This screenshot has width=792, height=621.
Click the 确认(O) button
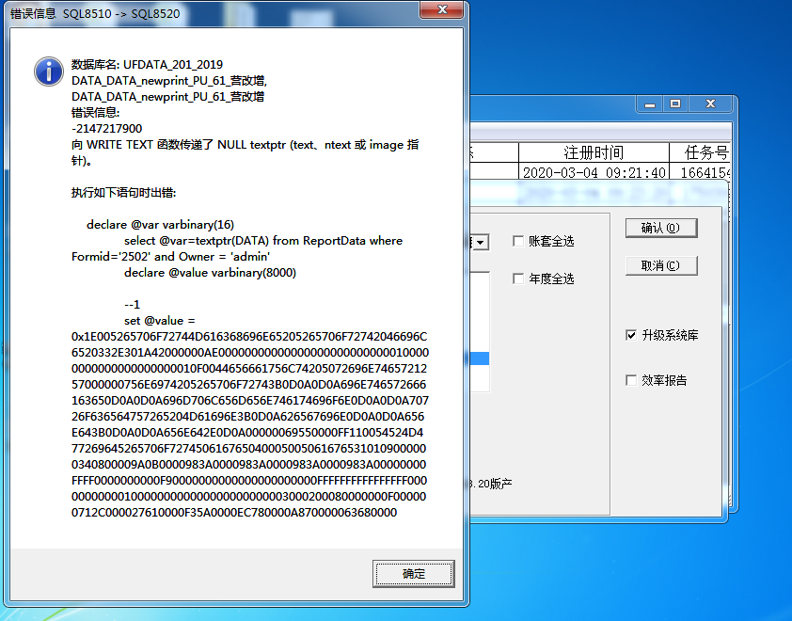click(661, 228)
